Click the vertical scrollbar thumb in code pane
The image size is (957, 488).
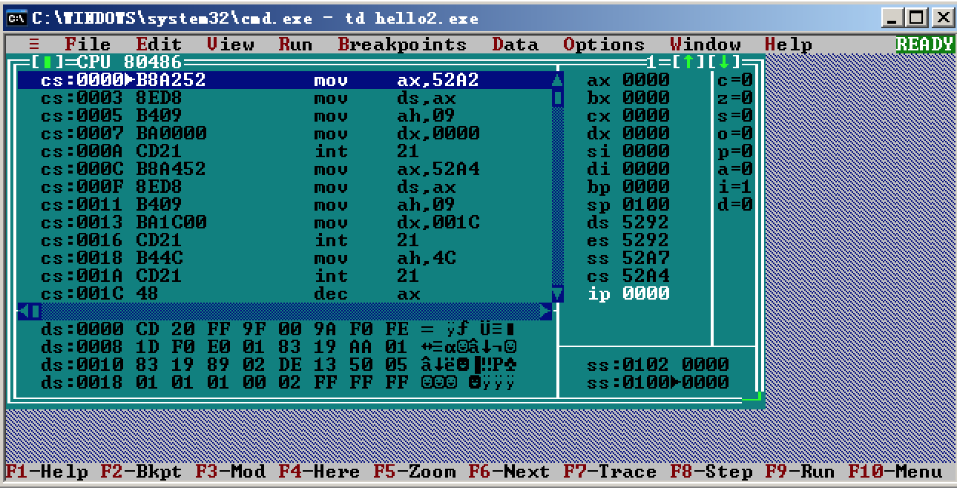tap(558, 98)
